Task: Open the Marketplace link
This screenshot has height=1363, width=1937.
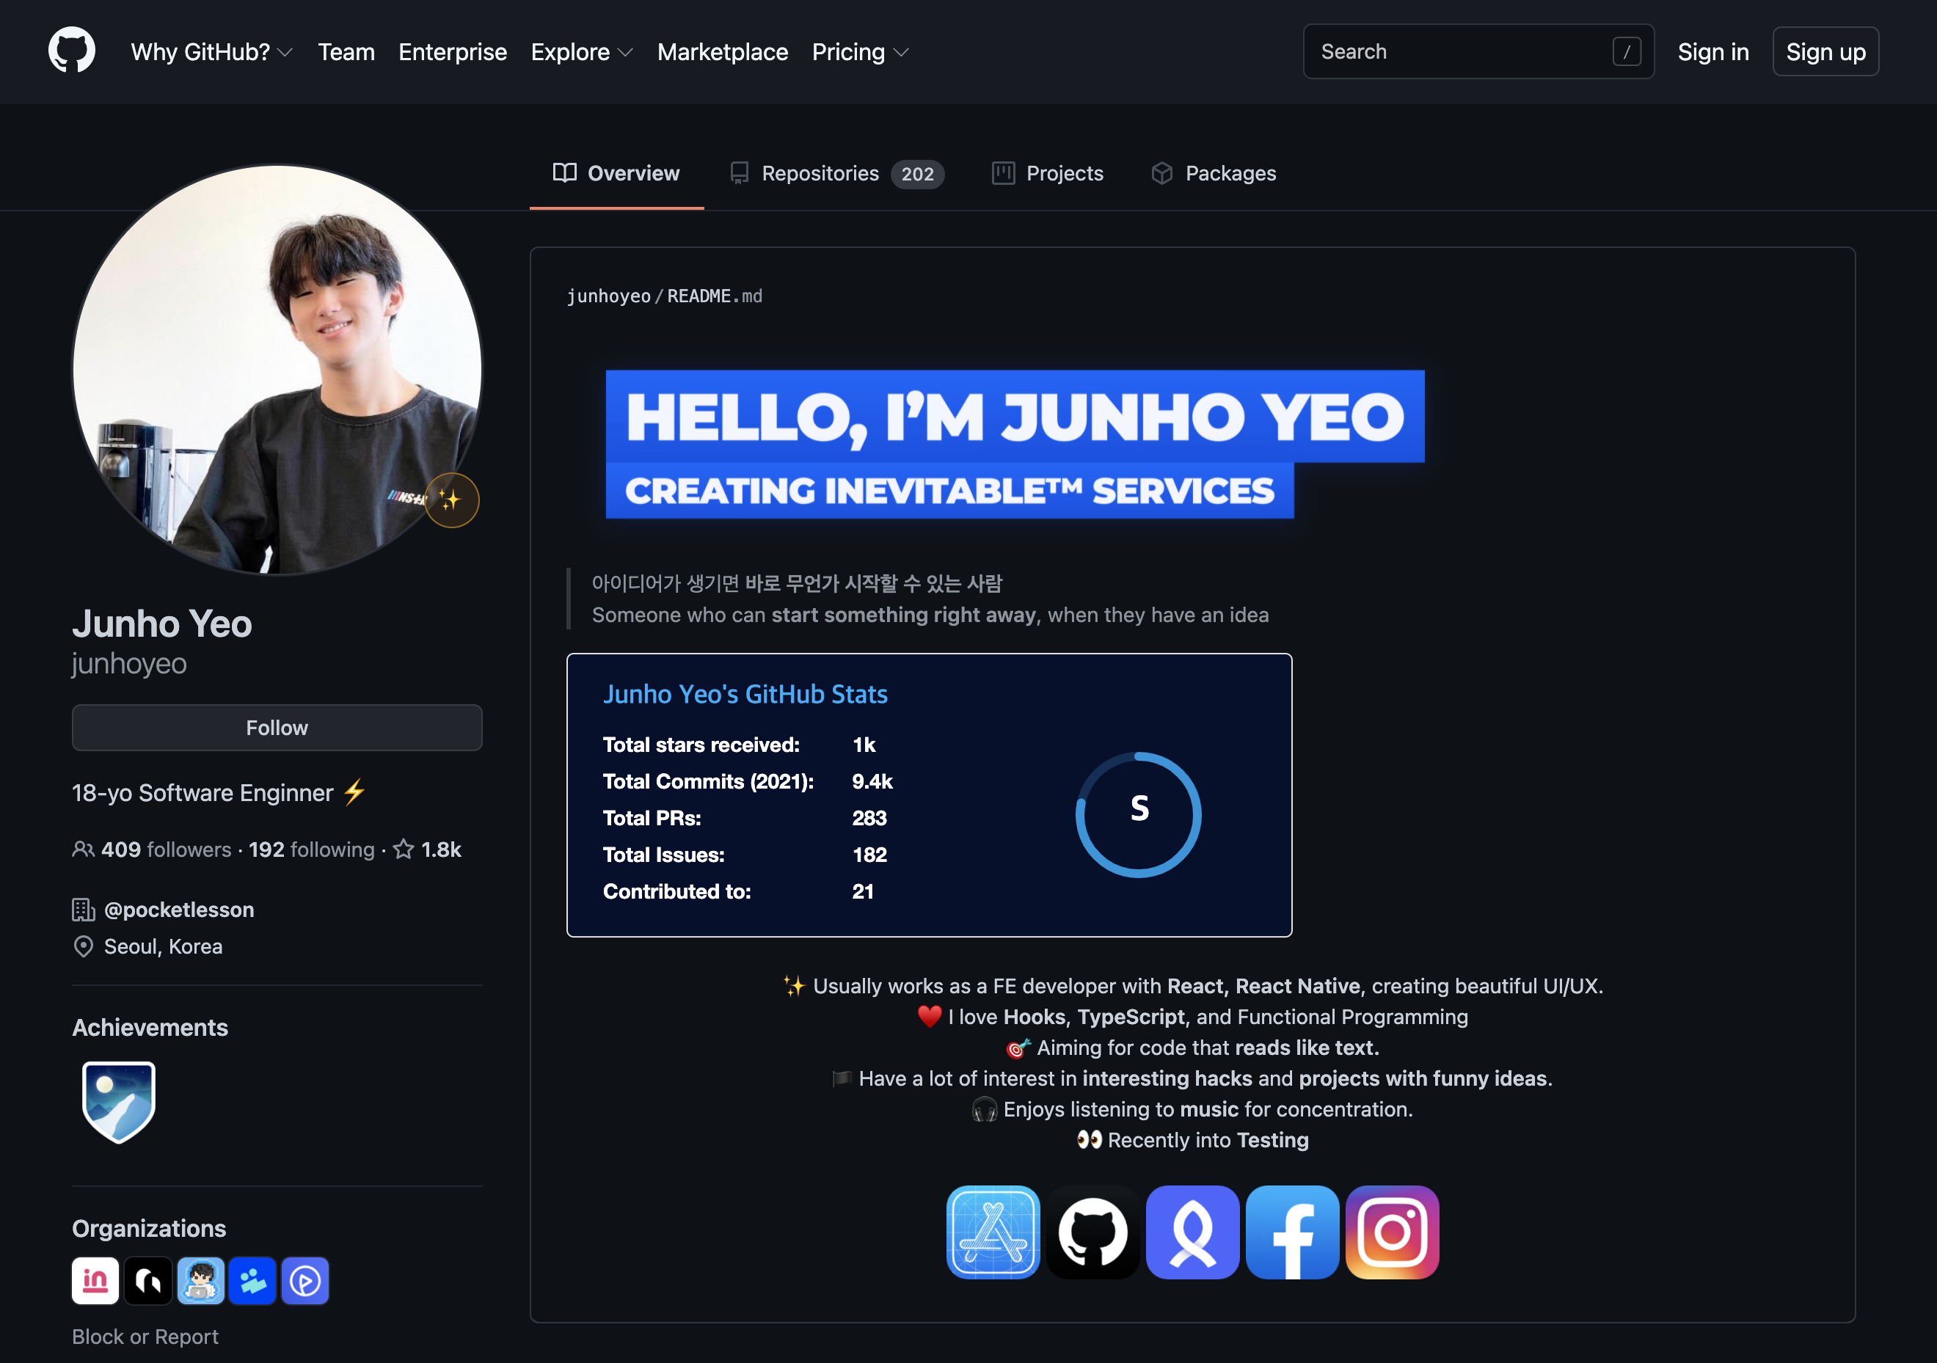Action: click(722, 51)
